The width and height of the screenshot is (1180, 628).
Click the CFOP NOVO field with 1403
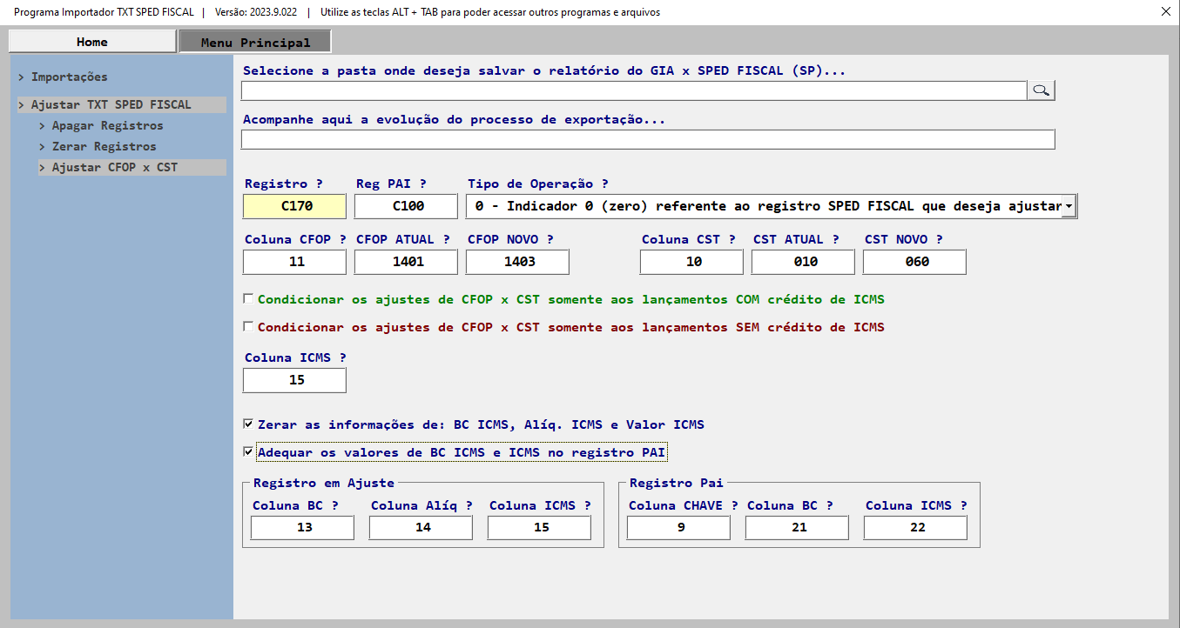(517, 262)
